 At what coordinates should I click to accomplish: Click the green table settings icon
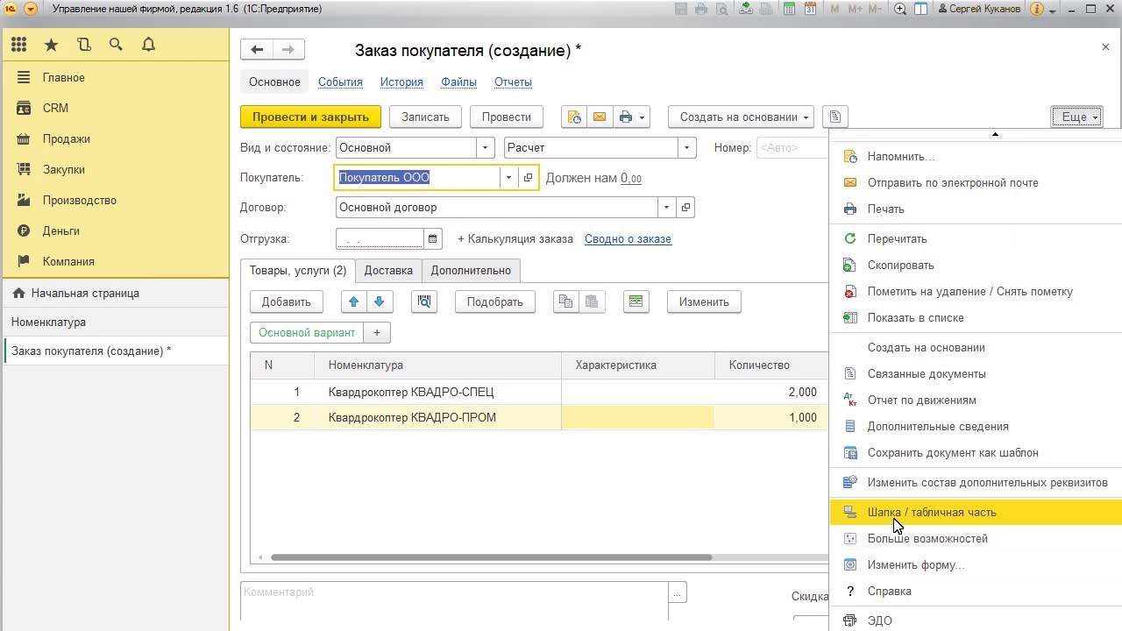[636, 301]
